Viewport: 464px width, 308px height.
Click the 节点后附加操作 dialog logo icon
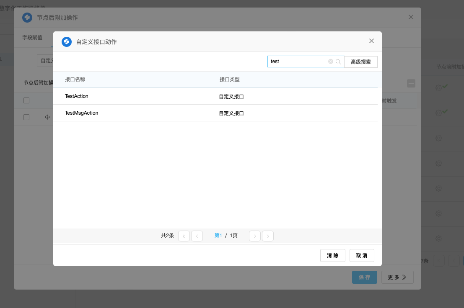click(x=27, y=18)
